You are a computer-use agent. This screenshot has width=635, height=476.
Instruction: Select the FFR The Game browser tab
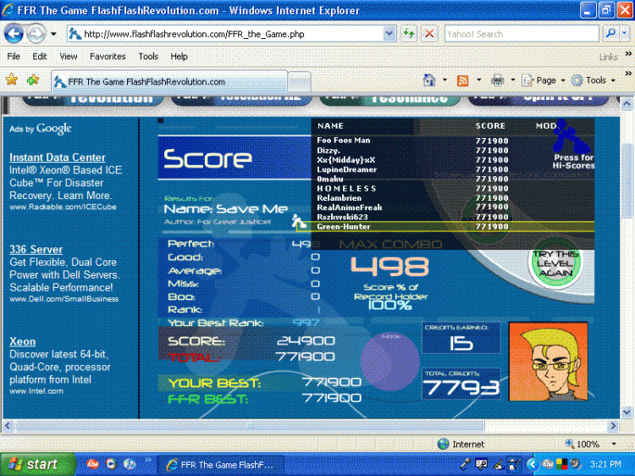click(x=169, y=81)
